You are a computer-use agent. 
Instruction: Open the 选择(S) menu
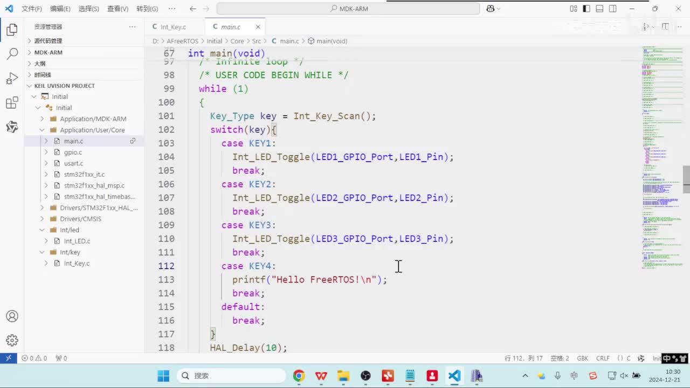(89, 9)
